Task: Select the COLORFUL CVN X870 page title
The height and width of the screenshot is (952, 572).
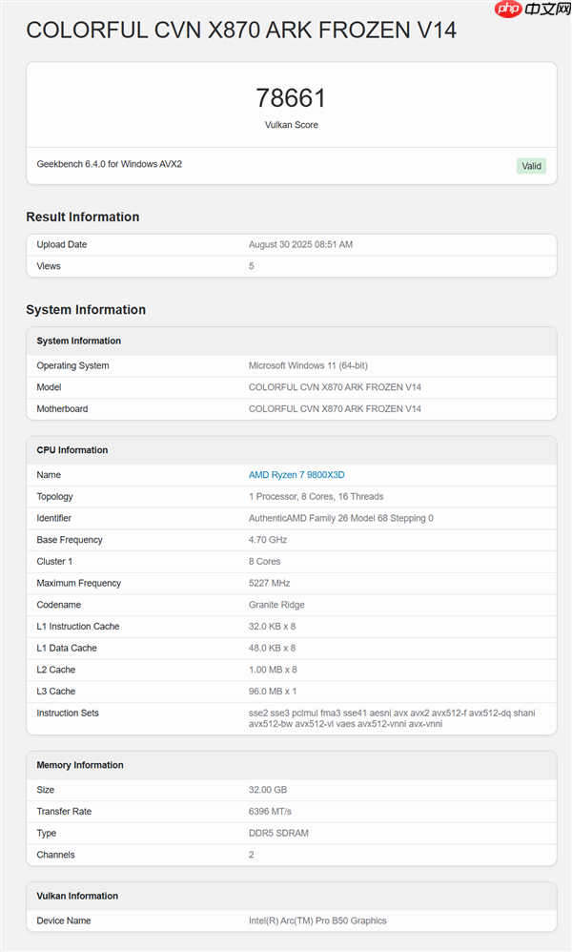Action: (x=241, y=31)
